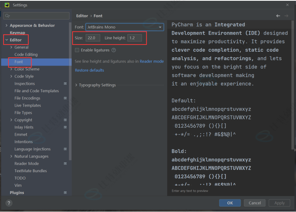296x212 pixels.
Task: Click the settings tree scrollbar
Action: click(x=70, y=91)
